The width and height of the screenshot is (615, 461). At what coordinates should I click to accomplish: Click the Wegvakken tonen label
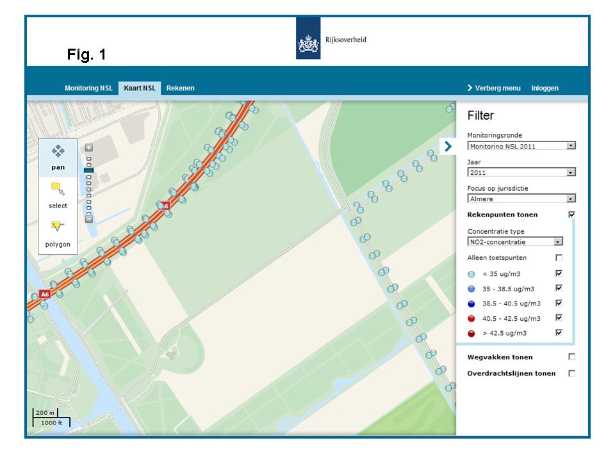pos(500,357)
